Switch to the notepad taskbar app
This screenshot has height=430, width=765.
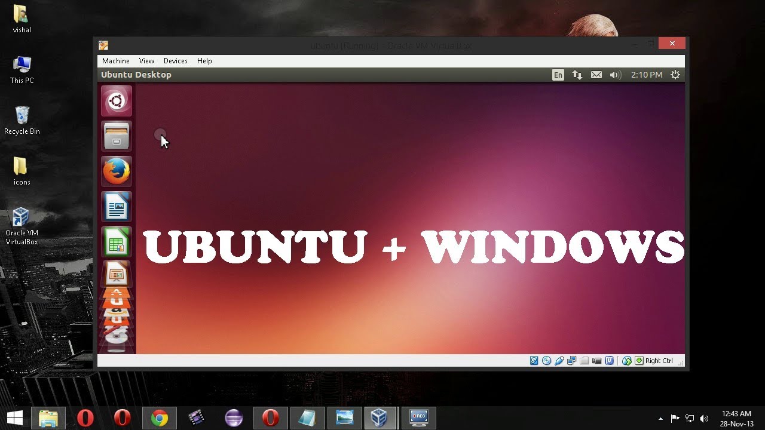(x=307, y=418)
